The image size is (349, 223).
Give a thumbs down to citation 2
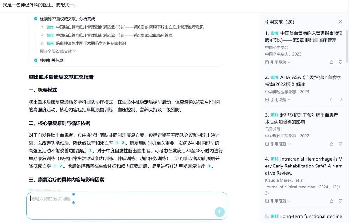click(340, 99)
